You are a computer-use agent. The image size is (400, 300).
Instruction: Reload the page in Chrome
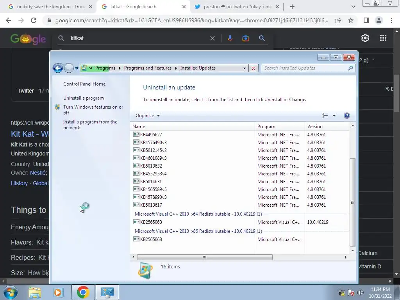[x=34, y=20]
